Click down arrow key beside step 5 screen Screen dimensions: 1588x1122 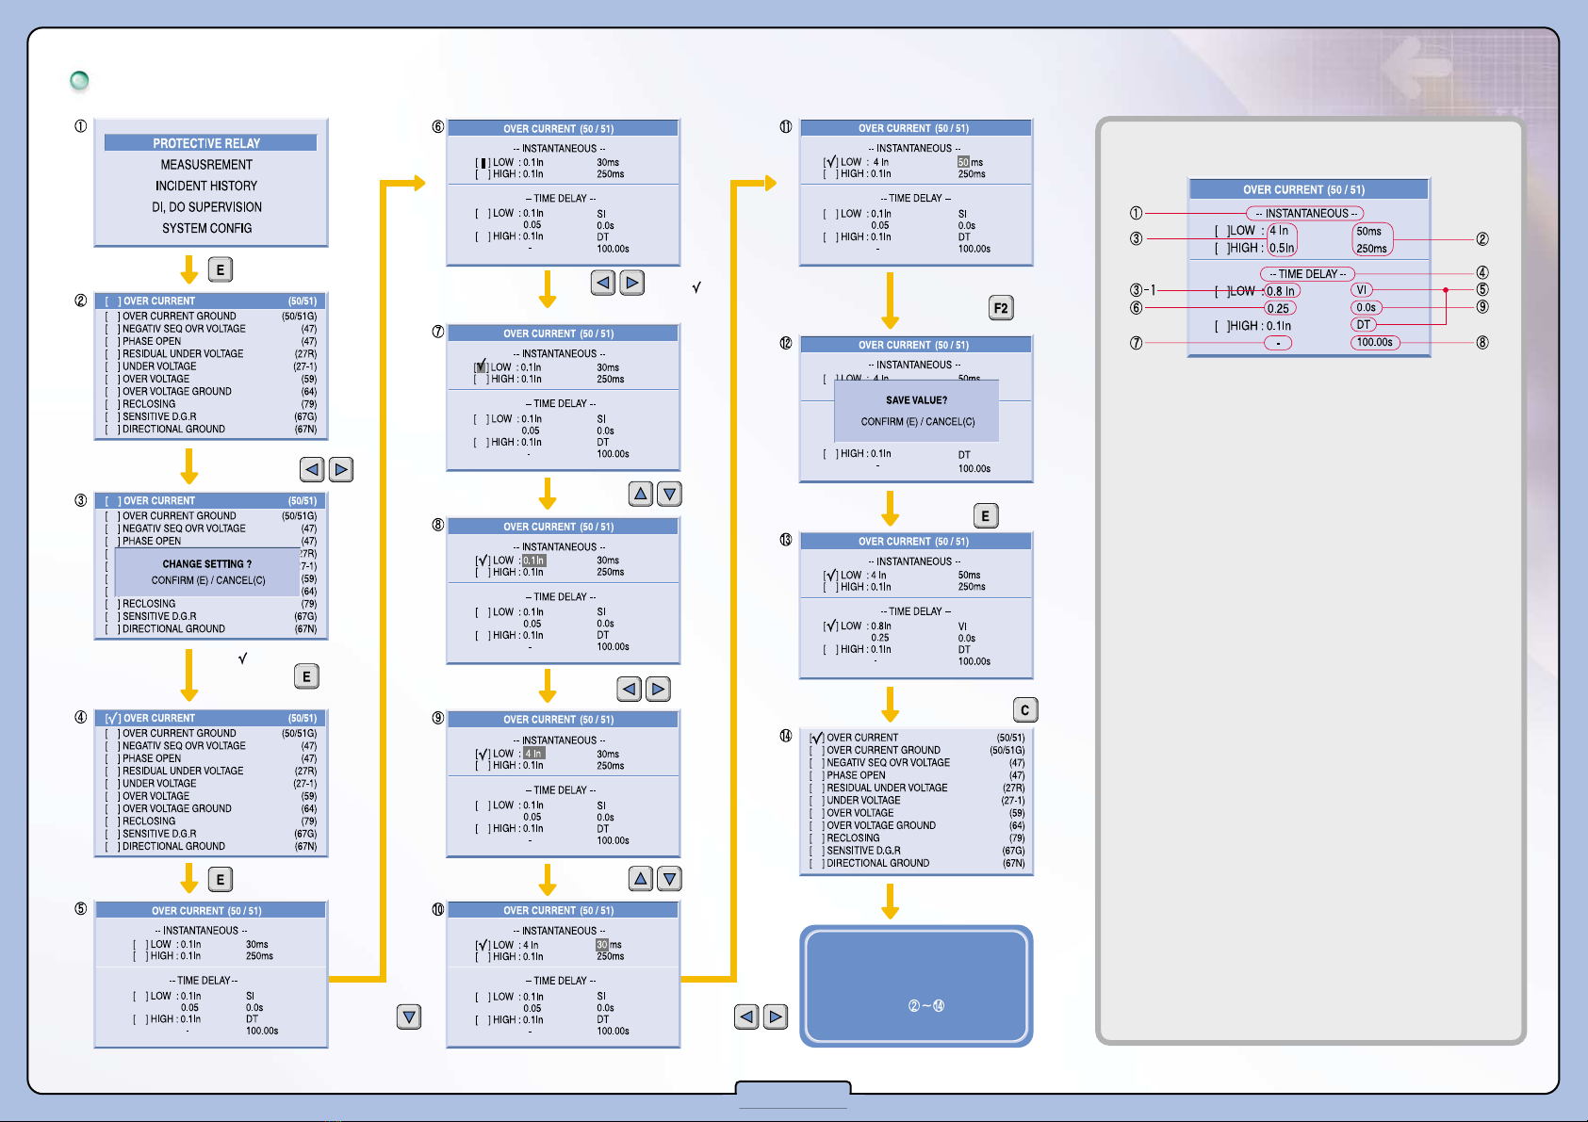pyautogui.click(x=409, y=1017)
